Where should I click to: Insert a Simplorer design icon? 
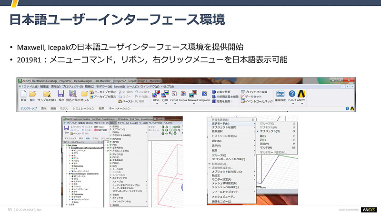tap(204, 94)
